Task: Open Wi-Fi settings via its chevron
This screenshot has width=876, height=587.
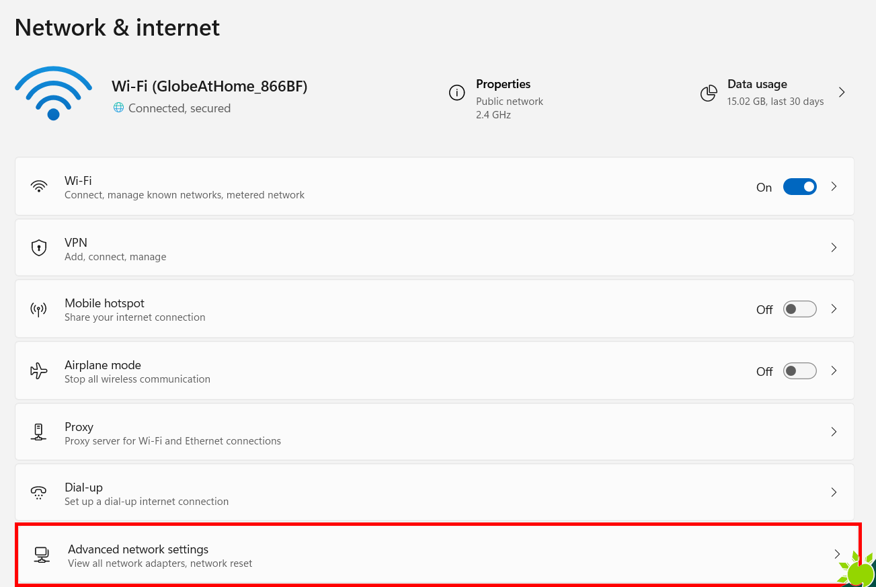Action: (x=834, y=186)
